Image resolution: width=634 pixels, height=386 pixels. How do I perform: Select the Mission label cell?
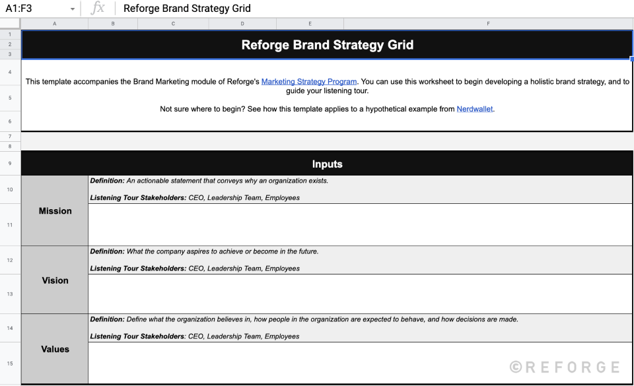click(x=54, y=210)
